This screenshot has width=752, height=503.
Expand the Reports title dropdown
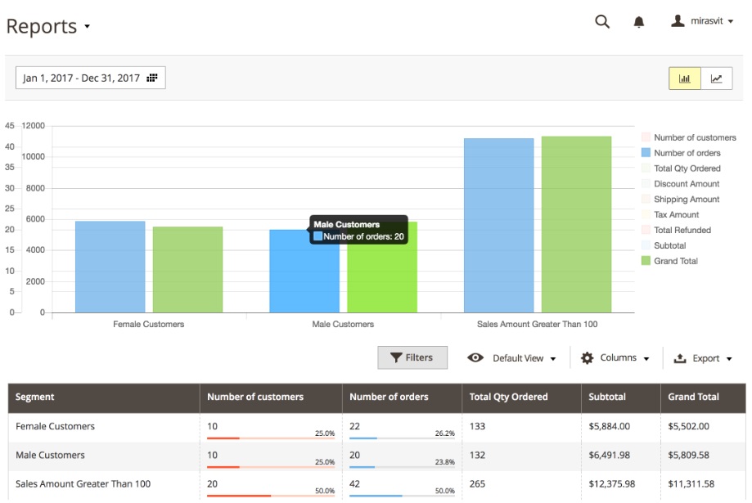point(87,27)
